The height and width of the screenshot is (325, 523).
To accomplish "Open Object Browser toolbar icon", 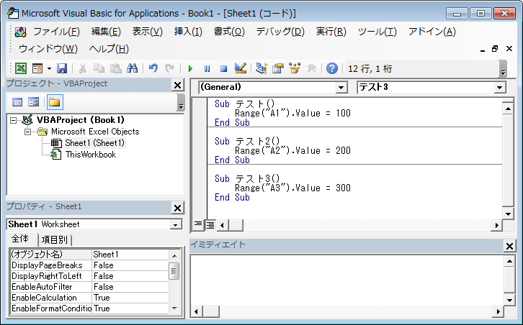I will pyautogui.click(x=295, y=68).
